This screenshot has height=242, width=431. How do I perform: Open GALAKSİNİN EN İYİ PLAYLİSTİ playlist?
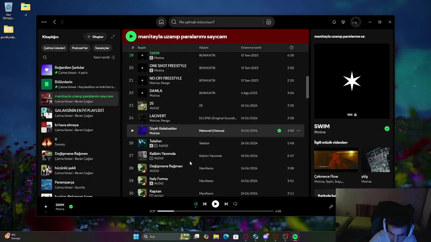[79, 113]
